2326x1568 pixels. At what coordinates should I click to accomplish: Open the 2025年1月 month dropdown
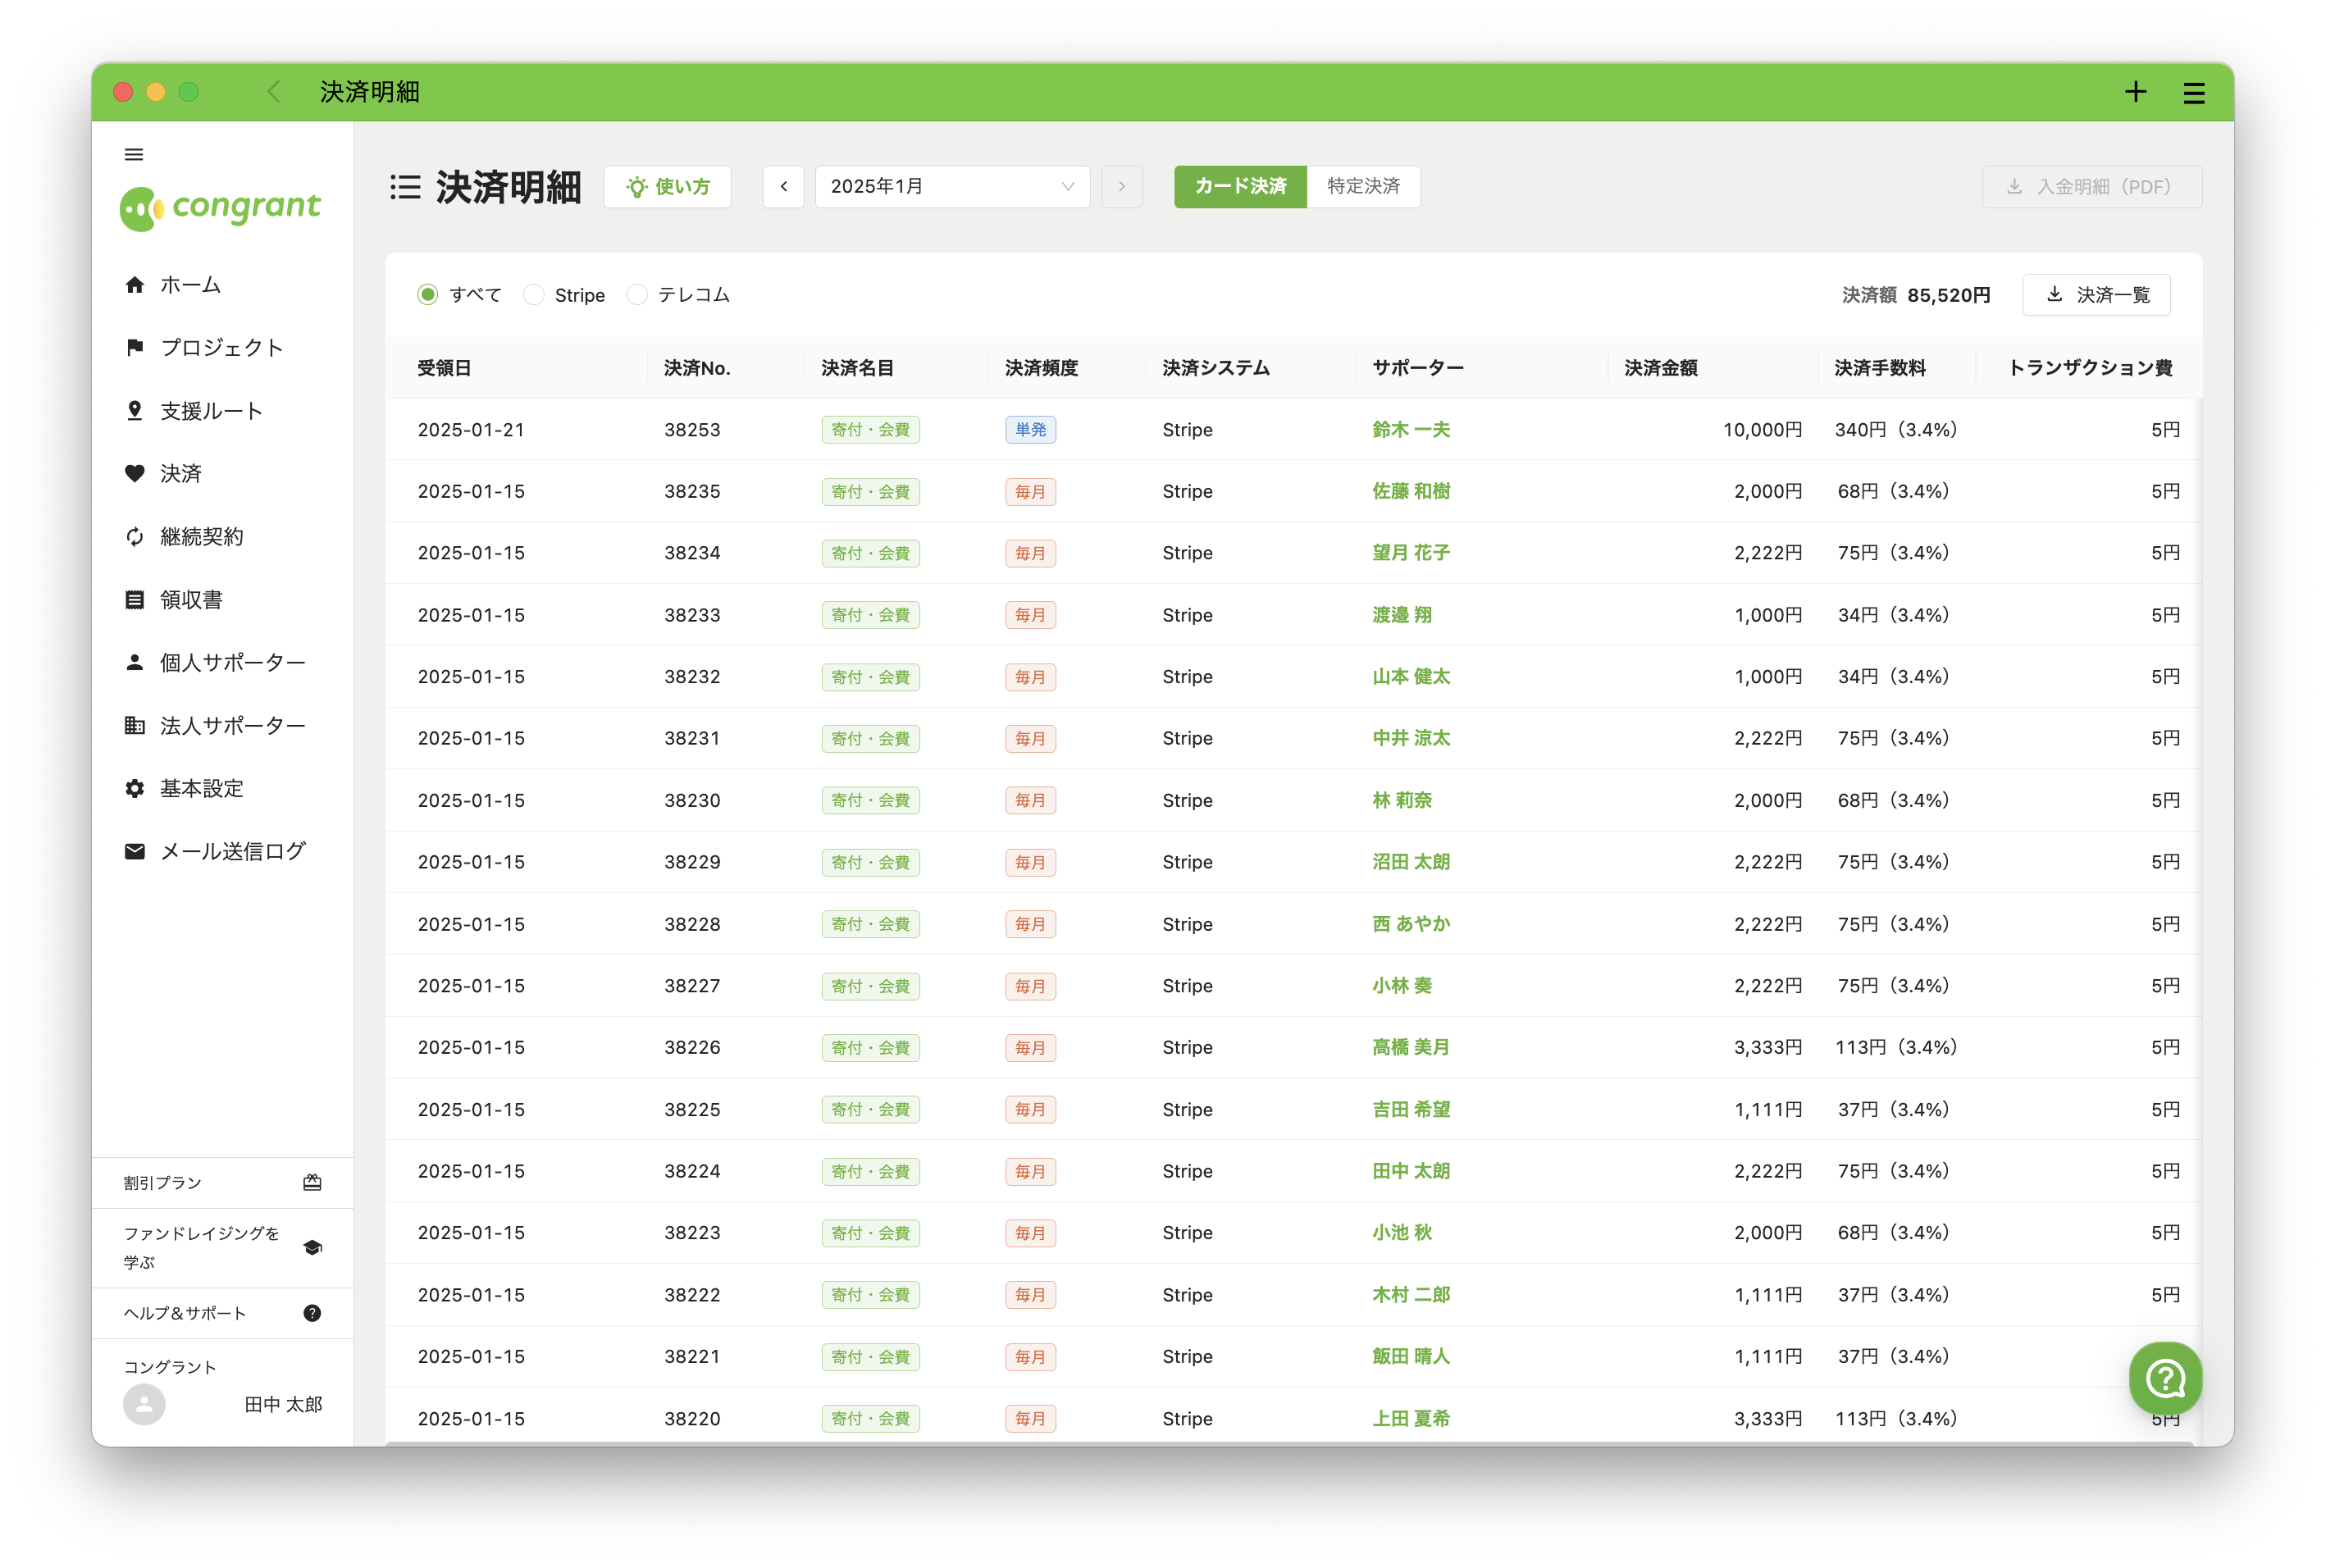click(x=952, y=187)
